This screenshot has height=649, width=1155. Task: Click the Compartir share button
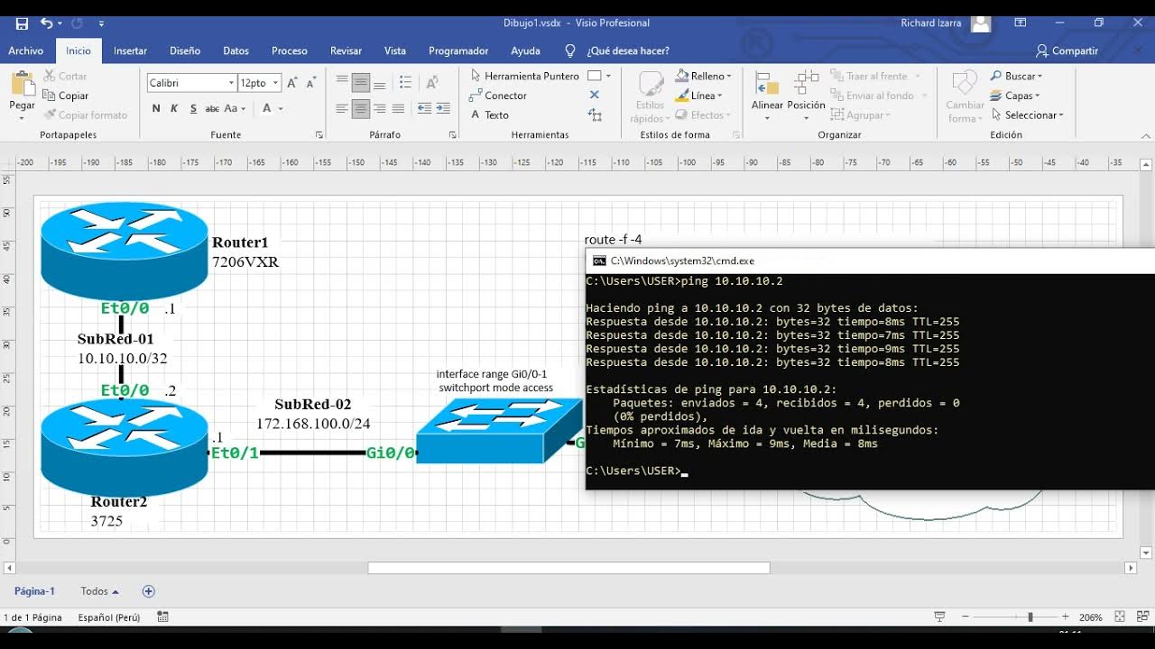coord(1067,50)
